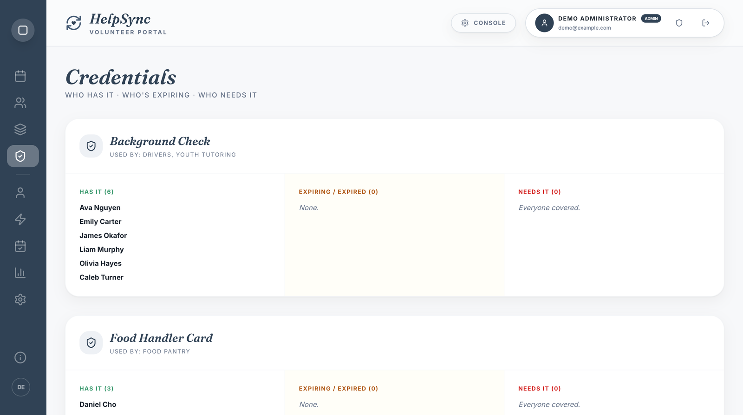Open the calendar-check sidebar icon

coord(20,246)
